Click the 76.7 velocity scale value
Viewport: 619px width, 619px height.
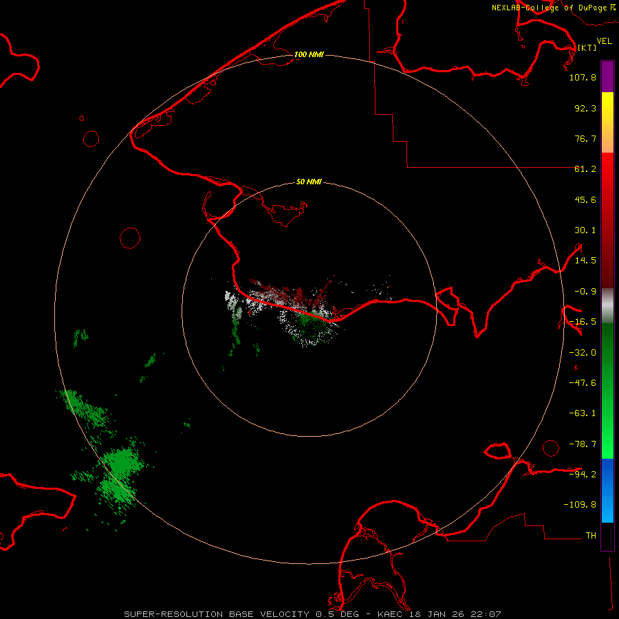tap(585, 138)
